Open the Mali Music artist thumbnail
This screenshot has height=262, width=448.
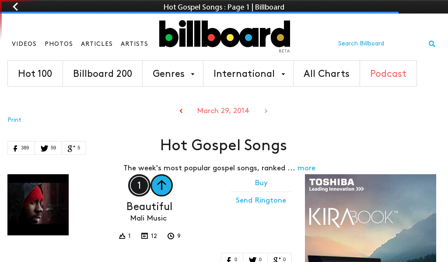(x=38, y=205)
